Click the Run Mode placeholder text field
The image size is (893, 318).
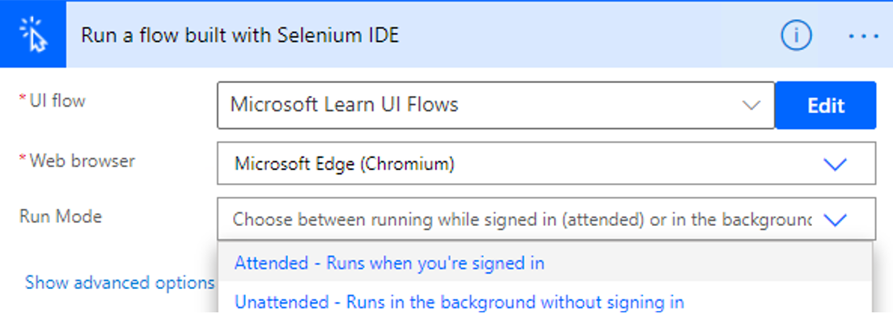(546, 220)
